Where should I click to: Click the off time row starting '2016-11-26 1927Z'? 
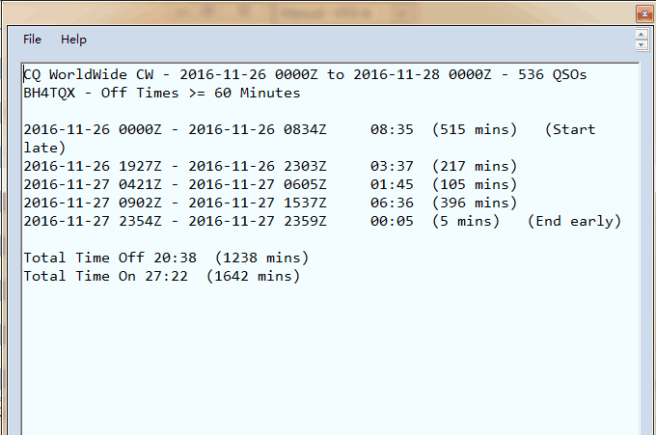[270, 167]
